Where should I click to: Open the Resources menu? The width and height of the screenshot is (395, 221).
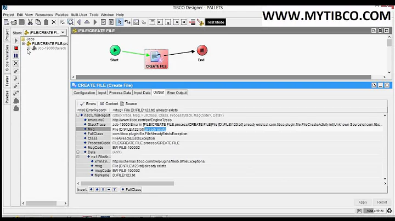(44, 15)
